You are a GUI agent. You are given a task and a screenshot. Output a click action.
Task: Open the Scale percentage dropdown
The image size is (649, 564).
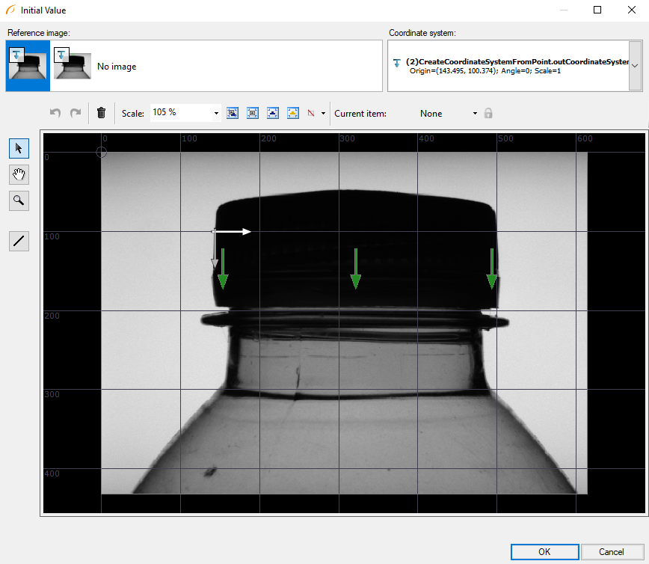(217, 114)
